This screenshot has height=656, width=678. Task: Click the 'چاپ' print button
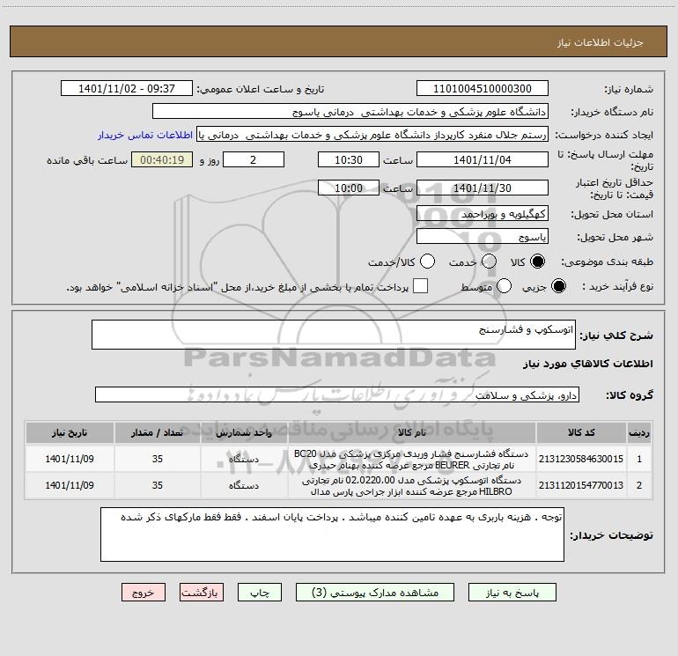pyautogui.click(x=260, y=593)
